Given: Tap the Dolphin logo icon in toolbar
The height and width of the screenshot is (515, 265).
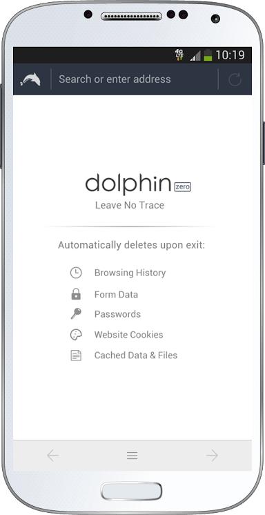Looking at the screenshot, I should click(30, 79).
